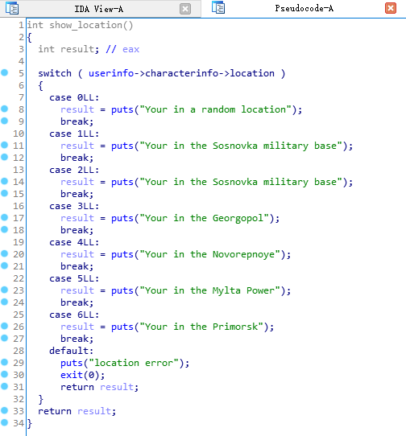Click "case 2LL:" label
Image resolution: width=406 pixels, height=436 pixels.
click(74, 170)
